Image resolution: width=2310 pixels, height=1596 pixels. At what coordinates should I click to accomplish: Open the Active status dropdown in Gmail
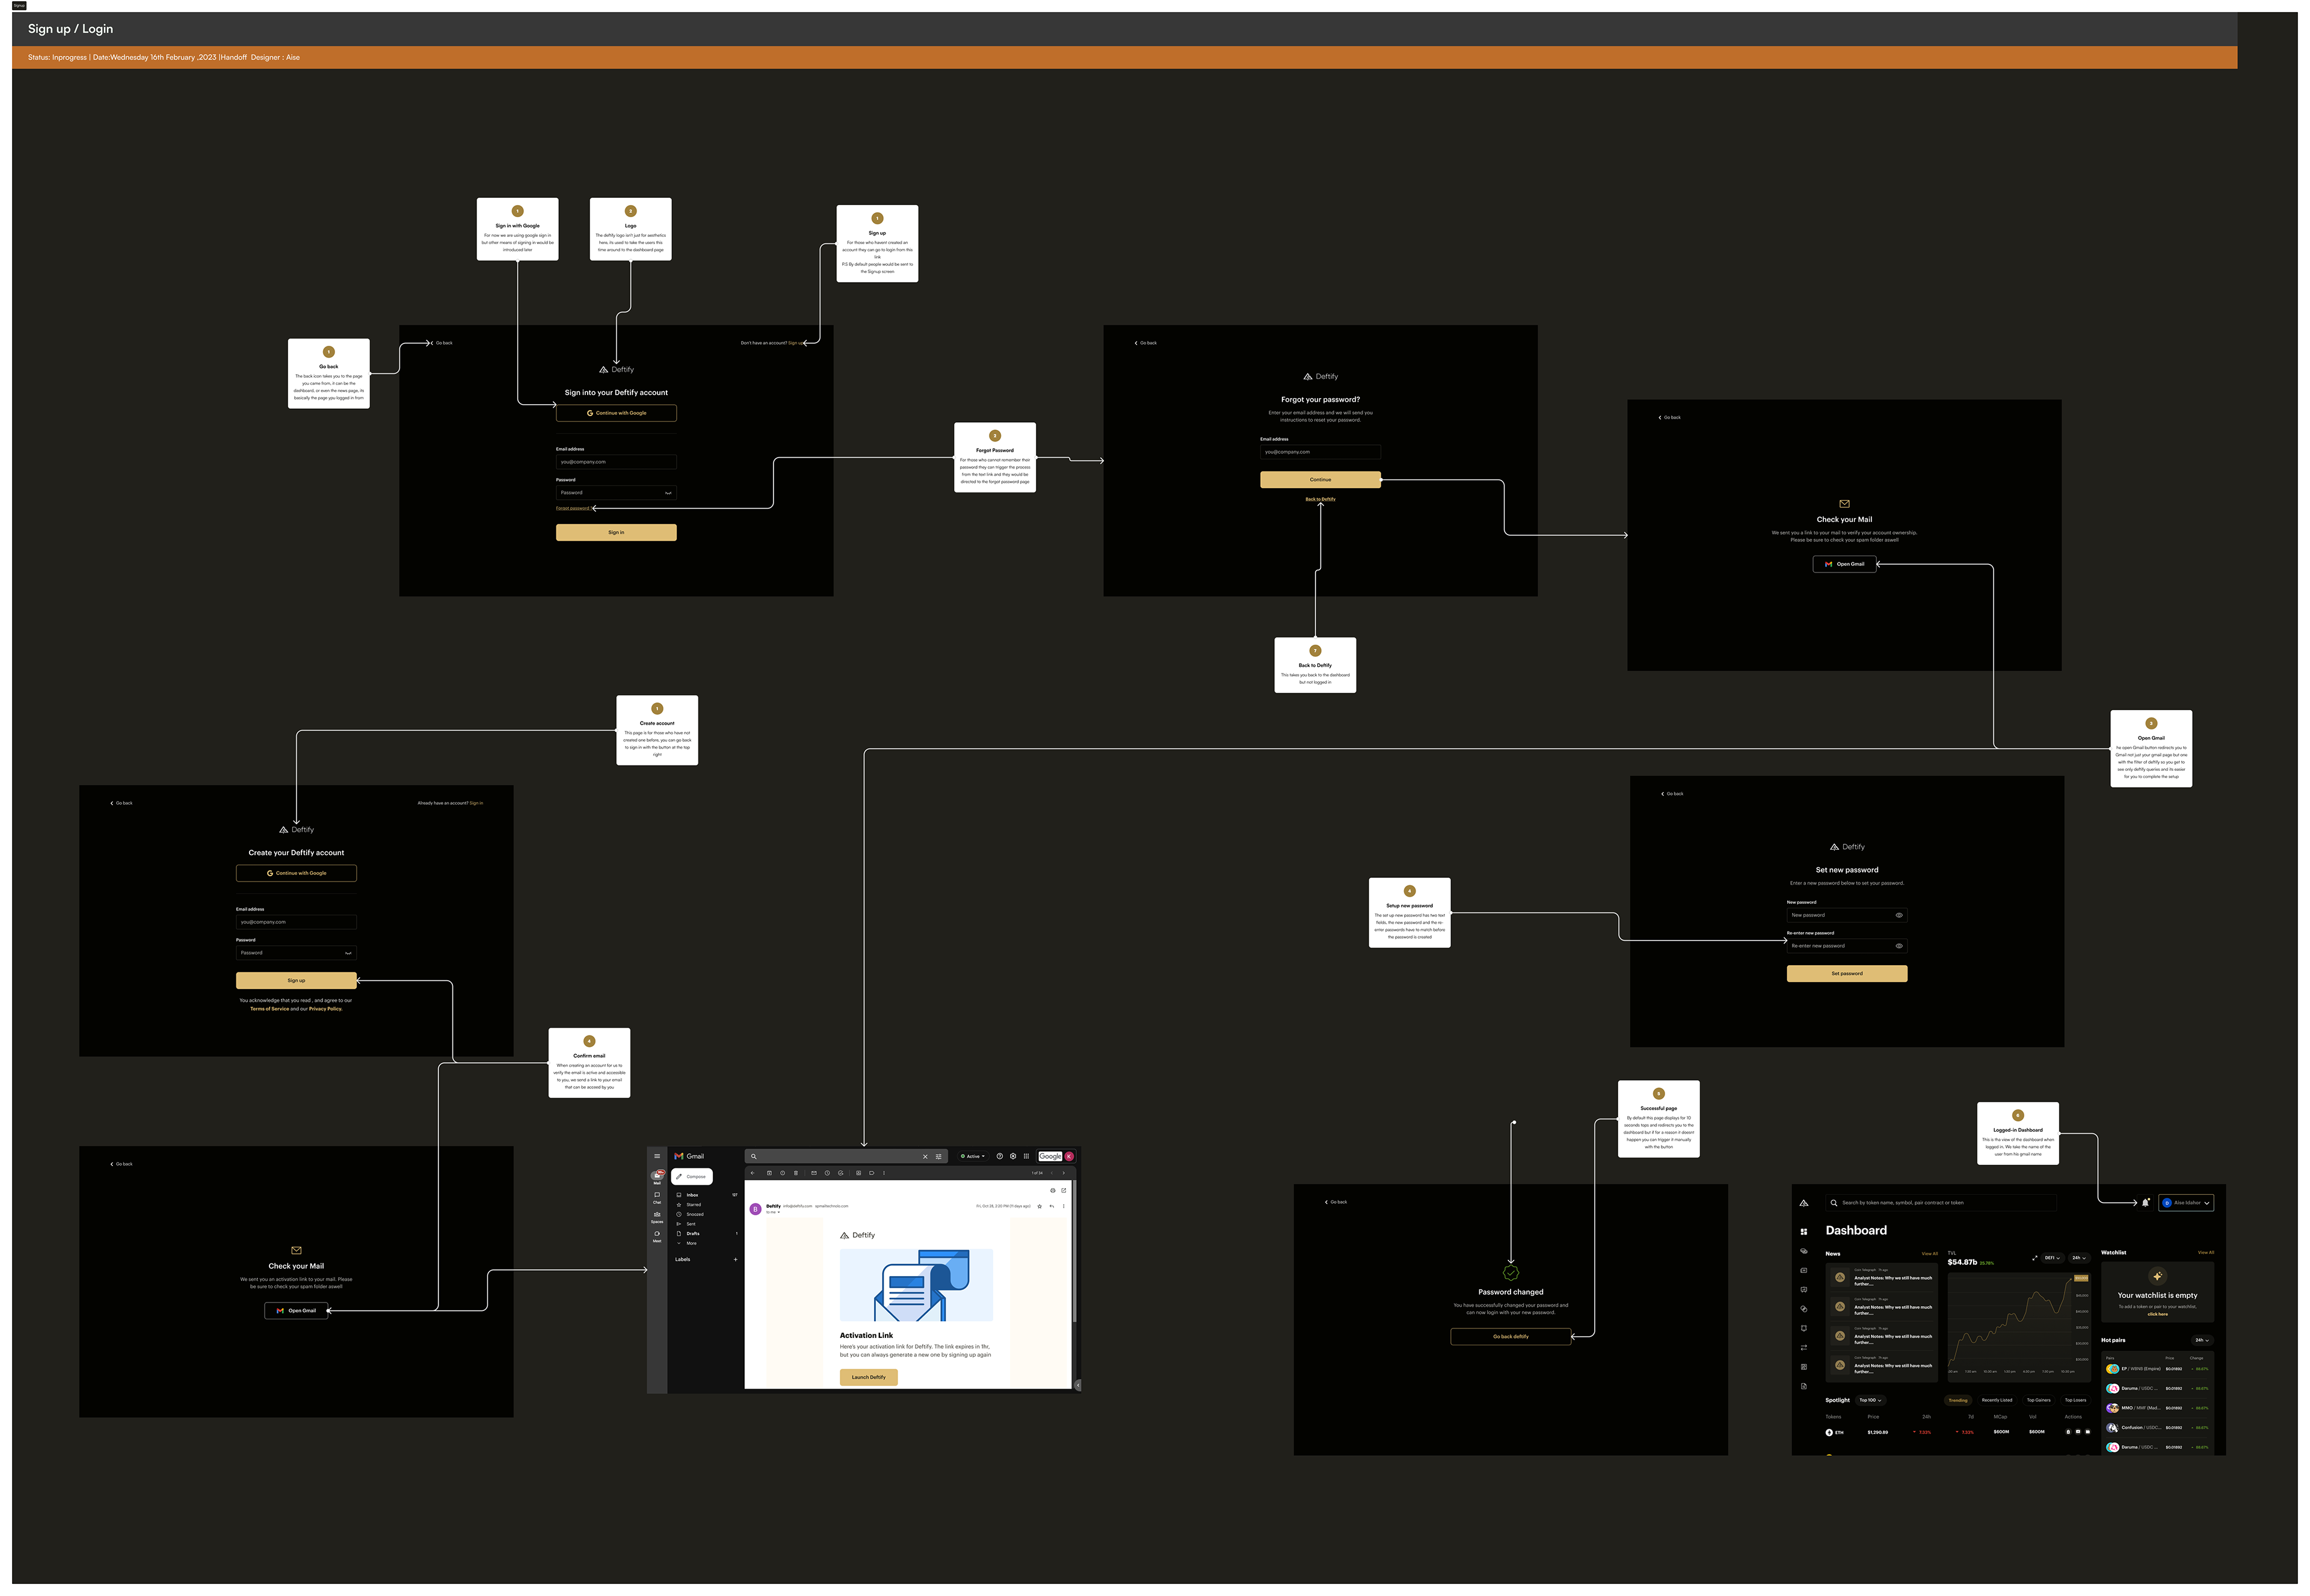tap(973, 1157)
